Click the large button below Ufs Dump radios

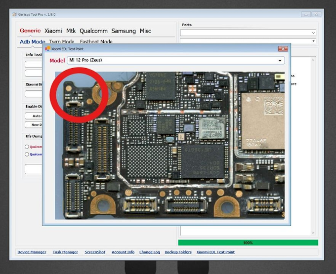point(34,169)
